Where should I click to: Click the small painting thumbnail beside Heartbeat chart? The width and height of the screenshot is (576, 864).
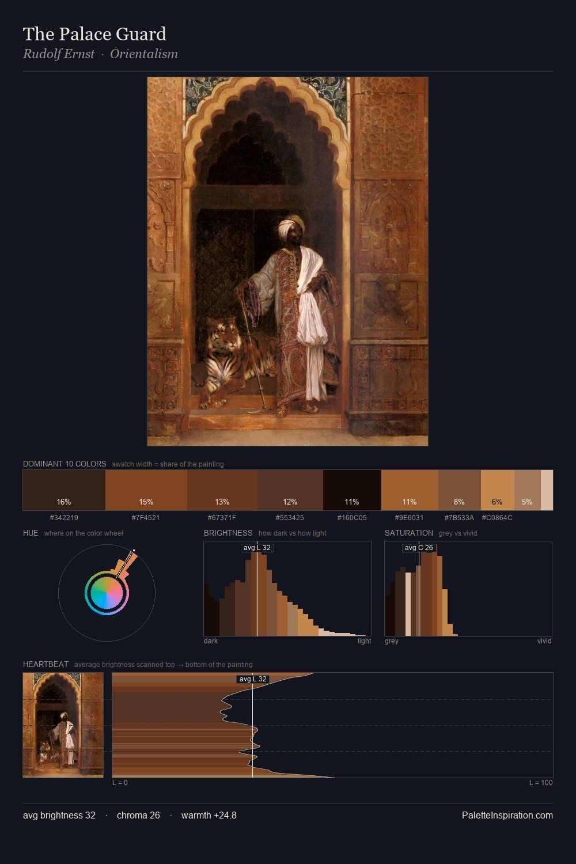point(63,725)
